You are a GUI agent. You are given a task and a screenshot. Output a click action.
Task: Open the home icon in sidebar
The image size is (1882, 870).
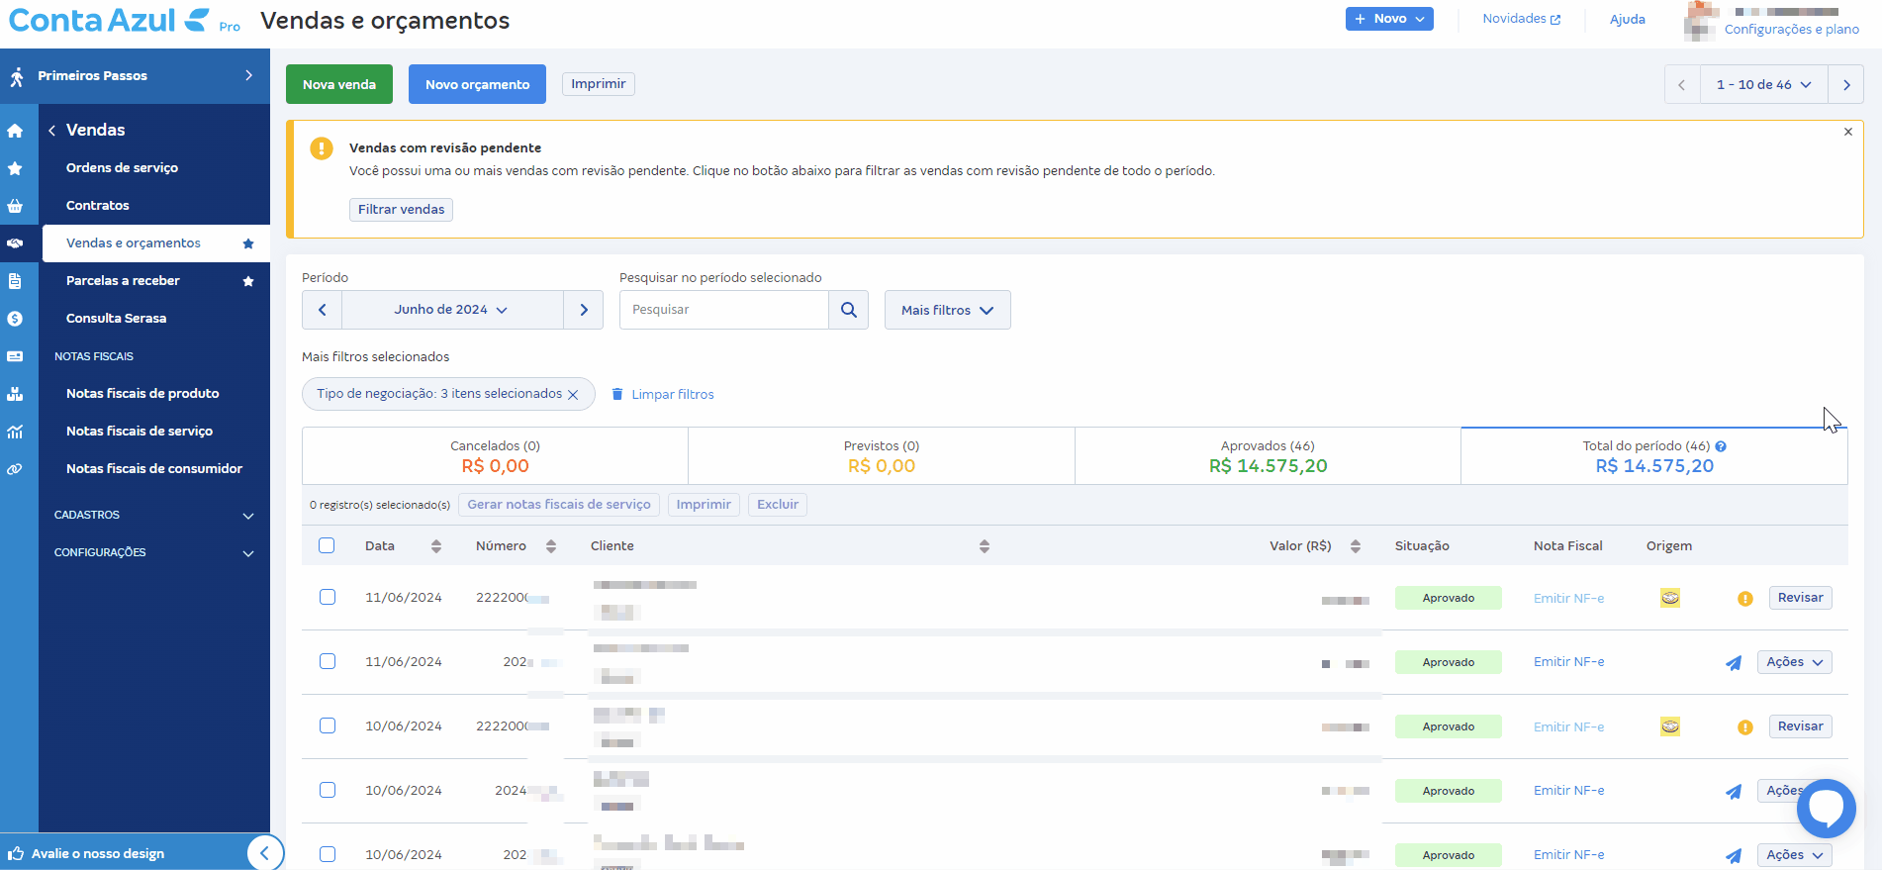coord(15,131)
